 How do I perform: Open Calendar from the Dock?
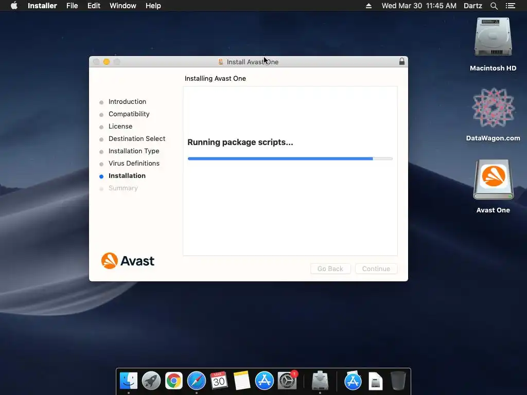pyautogui.click(x=219, y=381)
